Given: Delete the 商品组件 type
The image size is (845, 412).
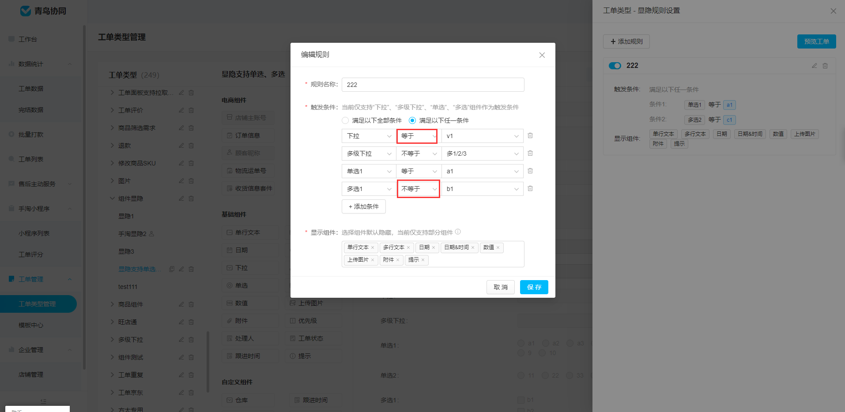Looking at the screenshot, I should click(191, 304).
